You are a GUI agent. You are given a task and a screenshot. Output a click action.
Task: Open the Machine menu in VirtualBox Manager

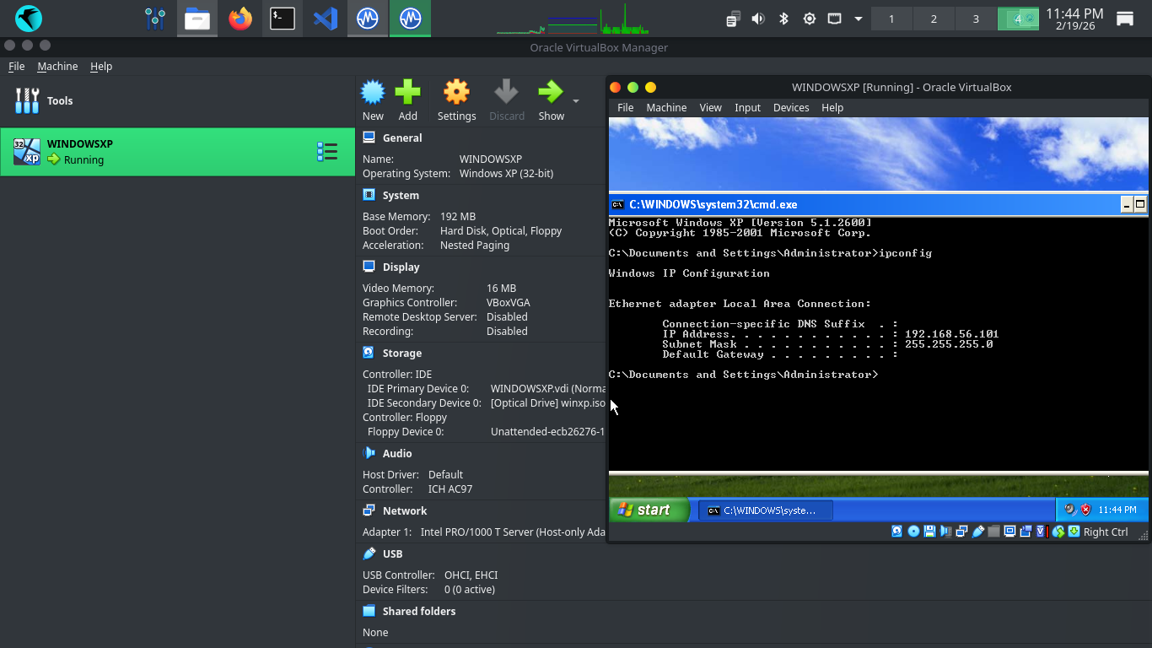57,67
